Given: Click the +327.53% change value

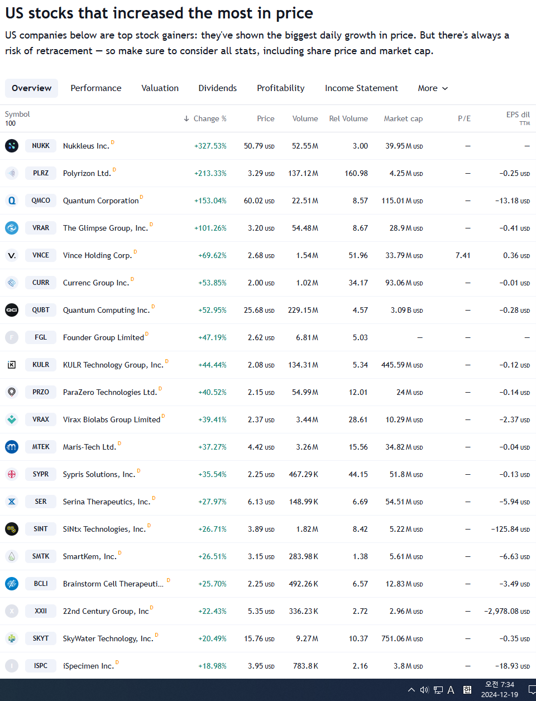Looking at the screenshot, I should [x=210, y=146].
